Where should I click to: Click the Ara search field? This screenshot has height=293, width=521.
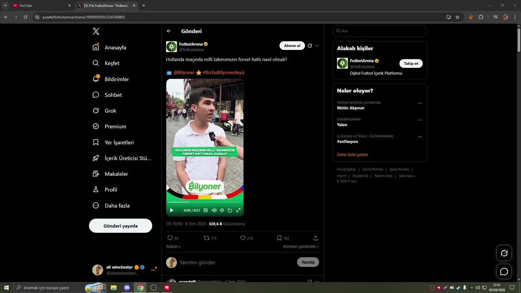click(380, 31)
